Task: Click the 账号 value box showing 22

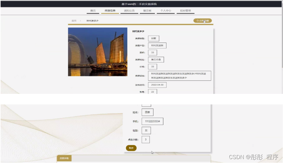Action: (x=153, y=91)
